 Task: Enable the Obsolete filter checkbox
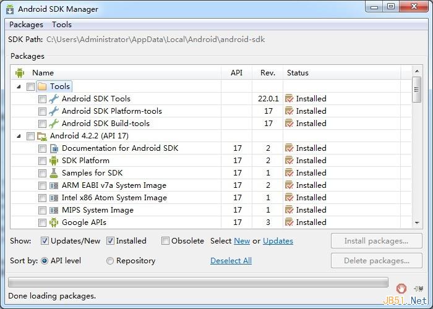coord(165,241)
